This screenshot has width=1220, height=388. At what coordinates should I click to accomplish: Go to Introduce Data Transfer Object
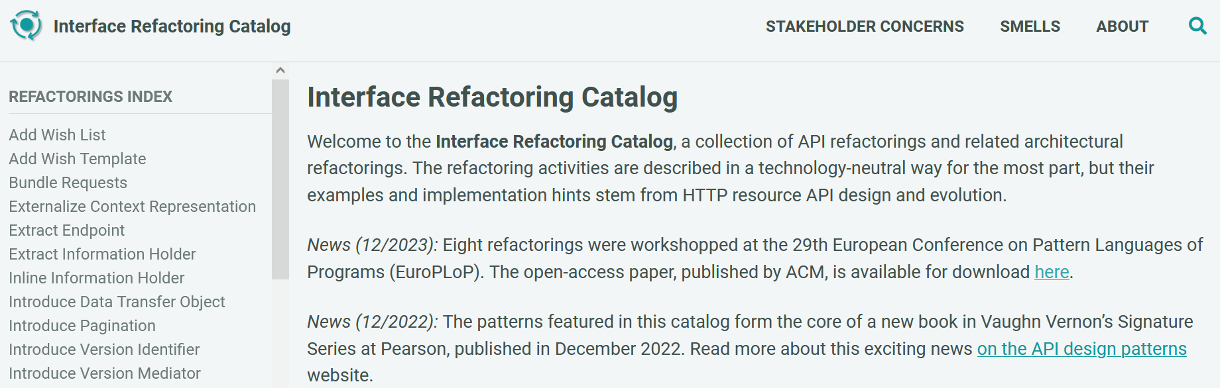117,302
